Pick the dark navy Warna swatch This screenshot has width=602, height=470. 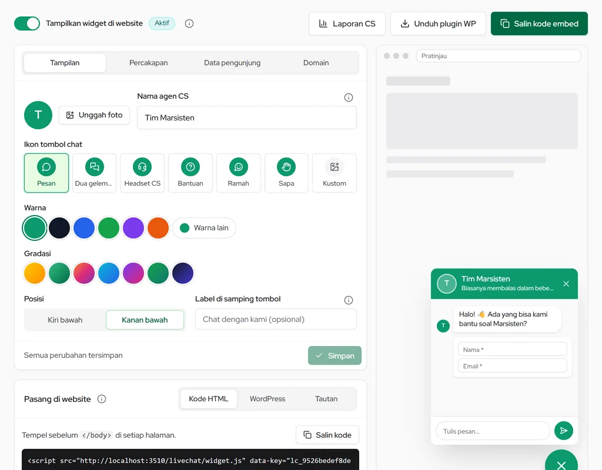click(x=59, y=228)
